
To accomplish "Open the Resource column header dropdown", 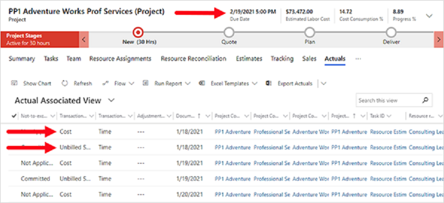I will coord(440,116).
